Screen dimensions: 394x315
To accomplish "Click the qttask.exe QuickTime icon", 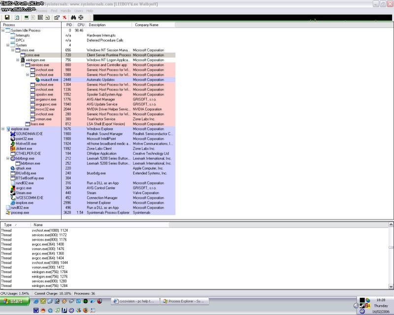I will pyautogui.click(x=13, y=168).
